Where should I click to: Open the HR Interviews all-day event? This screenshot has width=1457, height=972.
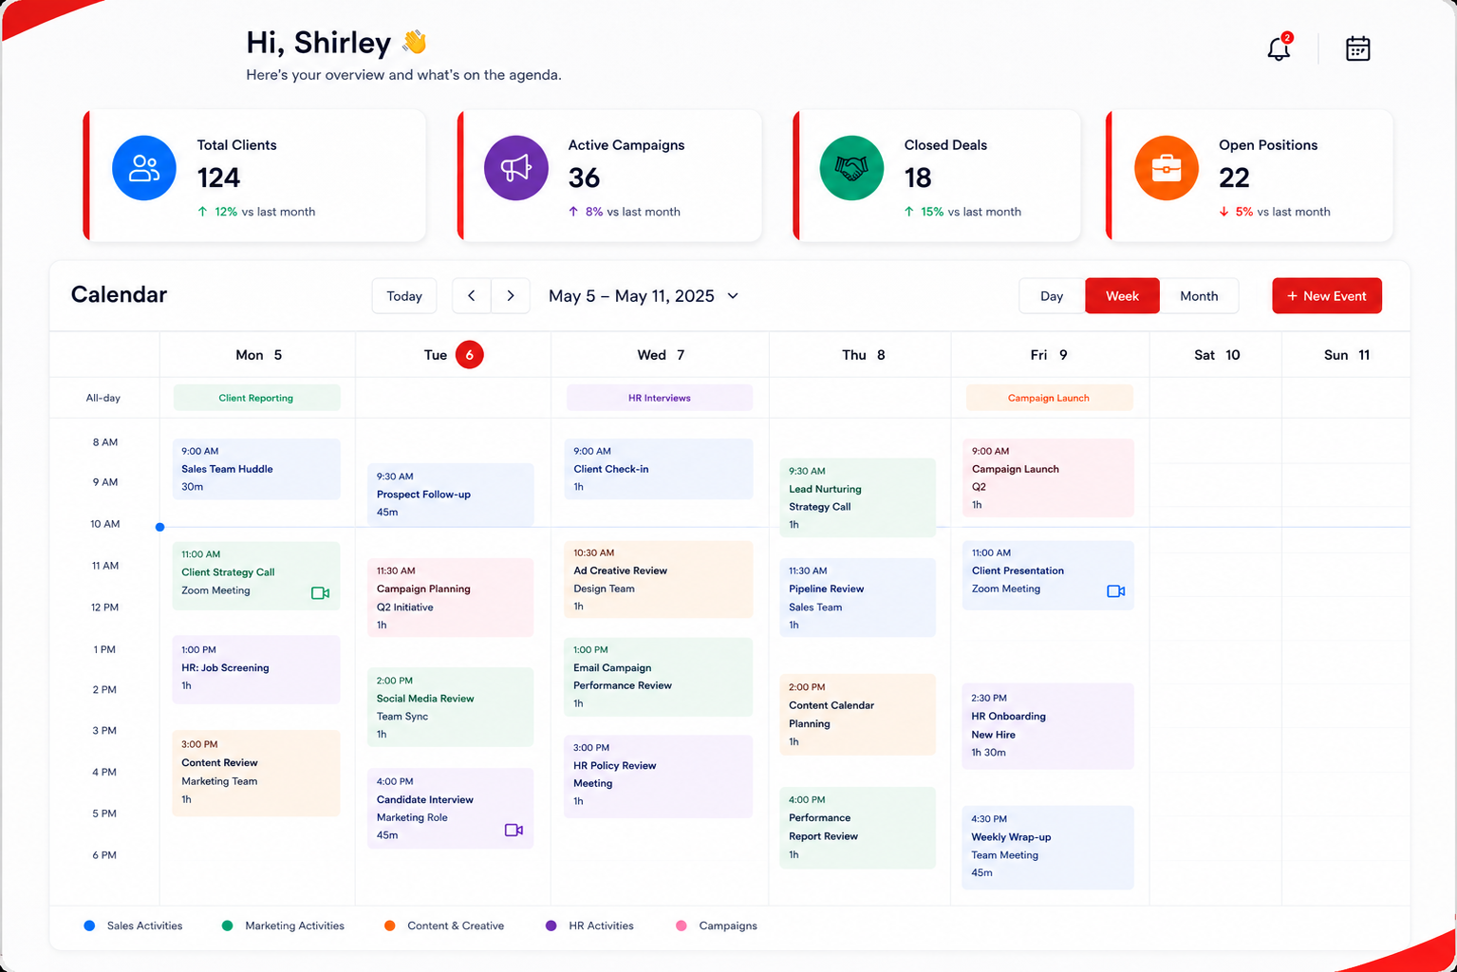[660, 398]
